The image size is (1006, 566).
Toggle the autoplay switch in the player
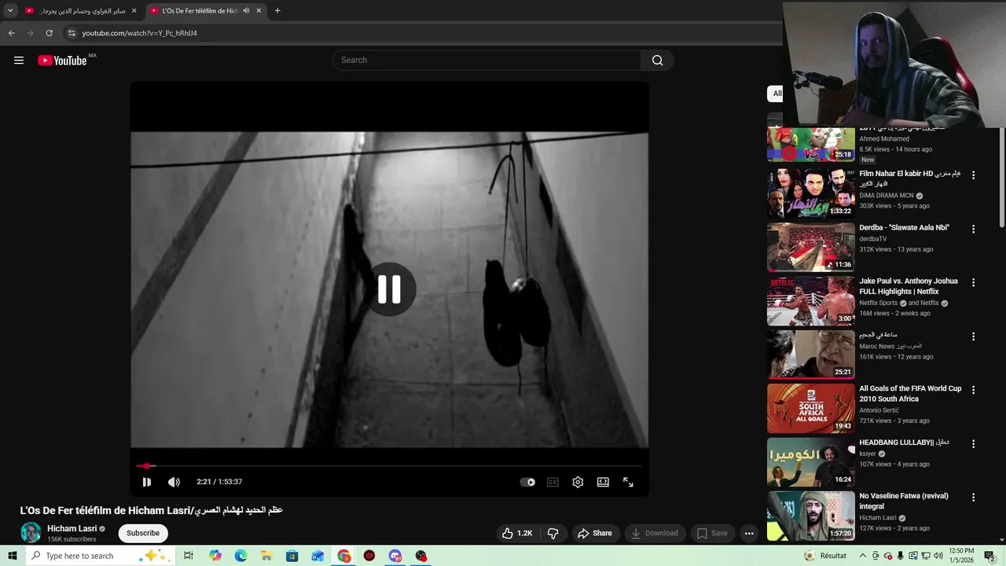click(528, 482)
